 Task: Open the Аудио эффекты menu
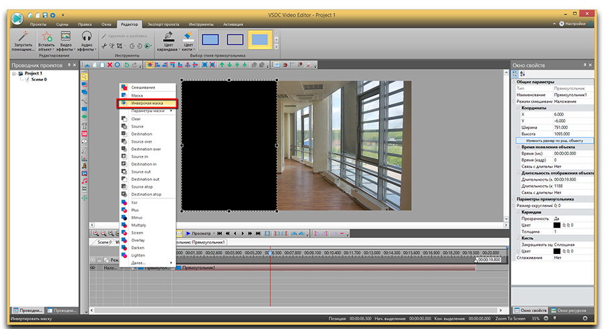tap(87, 41)
